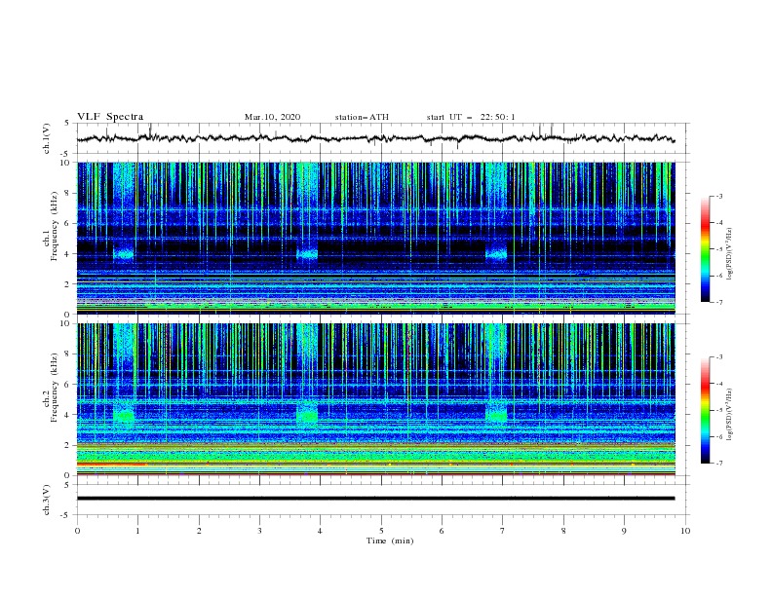Click the "ch.2 Frequency (kHz)" axis label
Image resolution: width=772 pixels, height=596 pixels.
51,388
